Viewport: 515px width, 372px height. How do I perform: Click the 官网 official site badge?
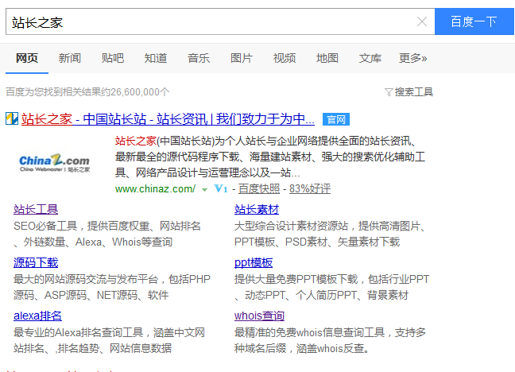336,119
